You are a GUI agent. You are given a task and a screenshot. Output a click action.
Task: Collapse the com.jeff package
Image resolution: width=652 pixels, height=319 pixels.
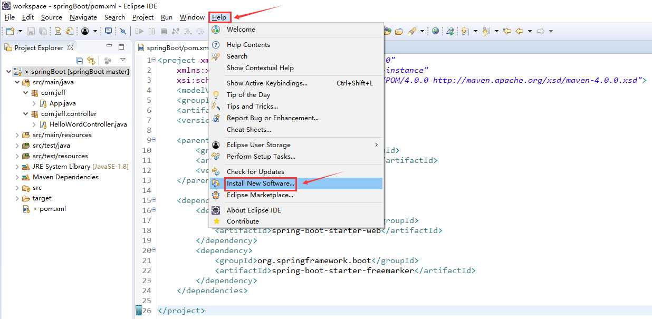tap(25, 93)
